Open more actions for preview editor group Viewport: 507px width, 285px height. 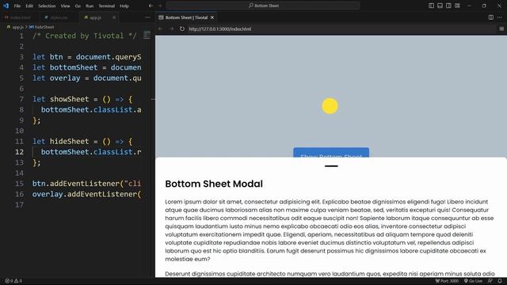[500, 17]
